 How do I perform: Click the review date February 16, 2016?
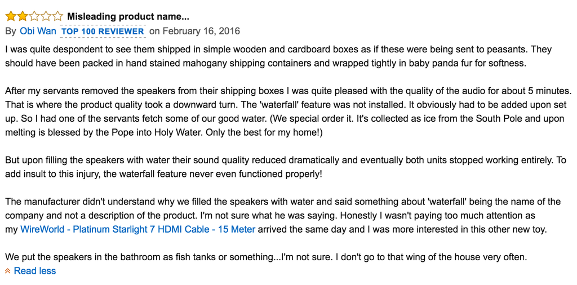201,31
